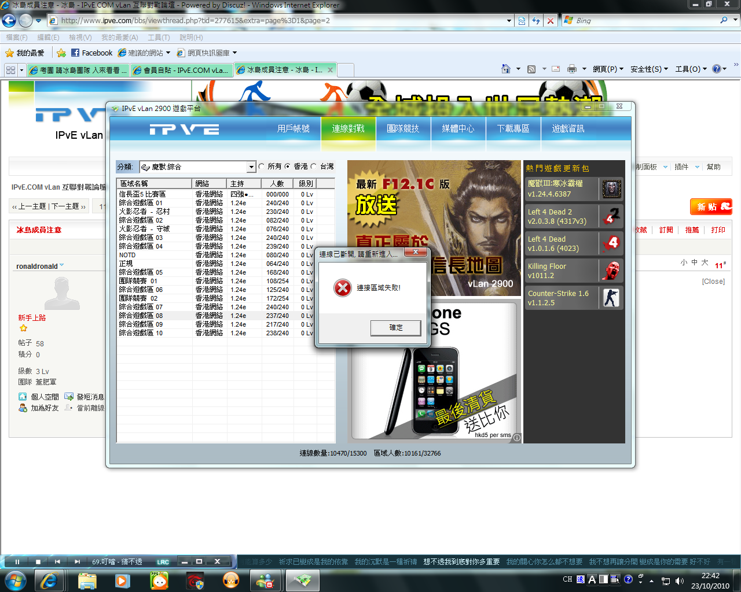
Task: Click the Killing Floor game icon
Action: 611,271
